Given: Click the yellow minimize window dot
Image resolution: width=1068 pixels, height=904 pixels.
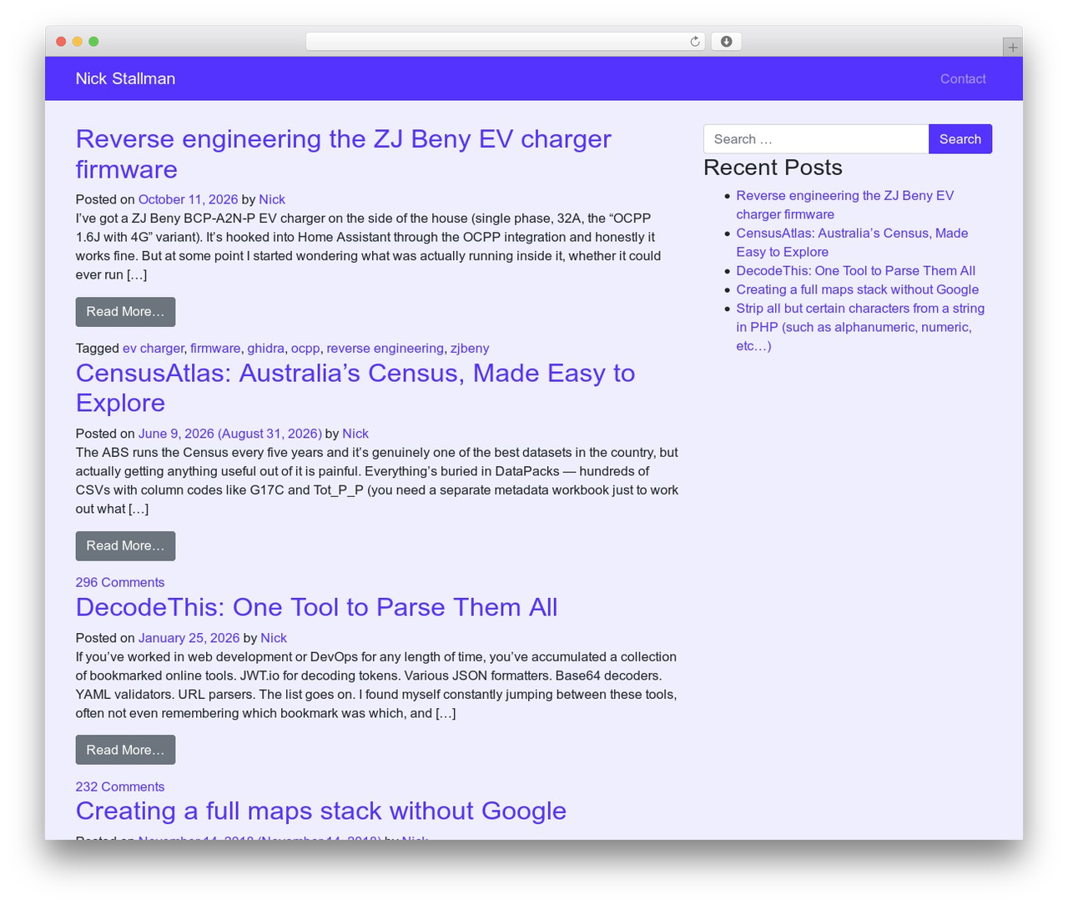Looking at the screenshot, I should coord(77,42).
